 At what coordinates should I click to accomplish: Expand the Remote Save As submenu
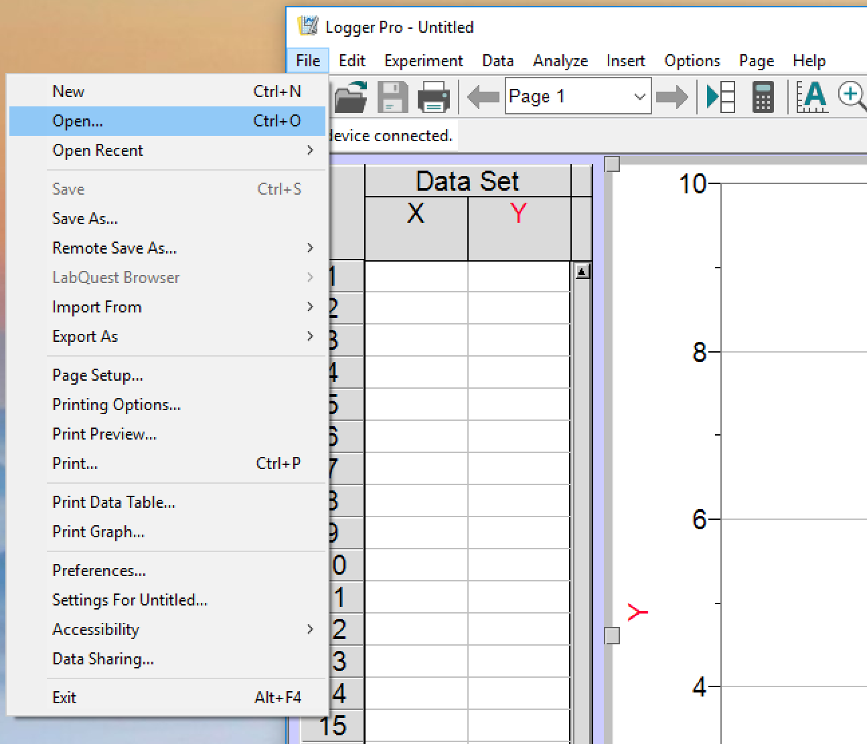167,248
